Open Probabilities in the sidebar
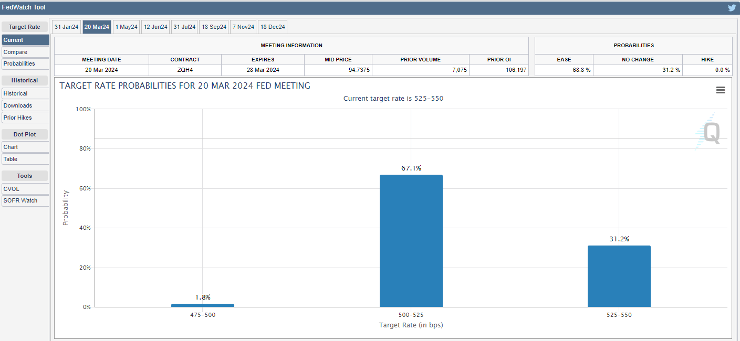740x341 pixels. pos(25,63)
